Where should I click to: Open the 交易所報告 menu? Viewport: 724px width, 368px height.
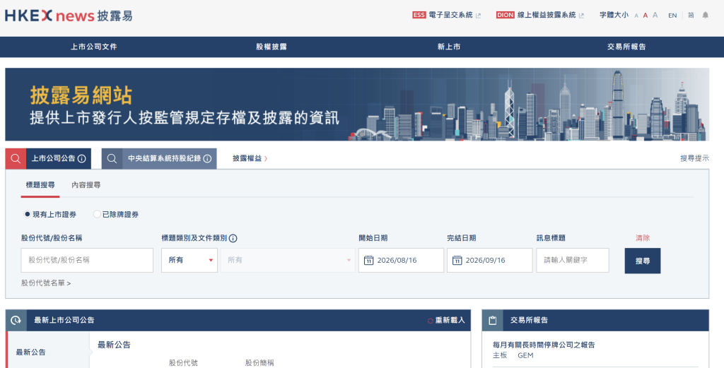point(626,47)
